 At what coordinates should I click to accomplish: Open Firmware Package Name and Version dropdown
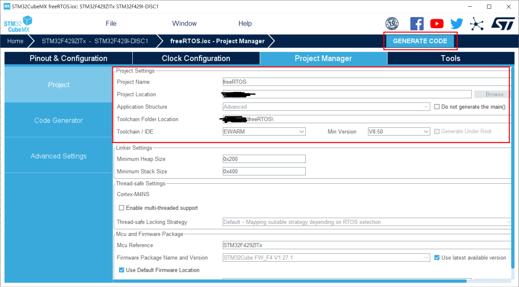click(x=326, y=258)
